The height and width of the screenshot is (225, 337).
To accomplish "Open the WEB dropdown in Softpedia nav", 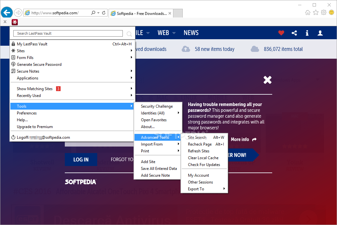I will (x=167, y=33).
